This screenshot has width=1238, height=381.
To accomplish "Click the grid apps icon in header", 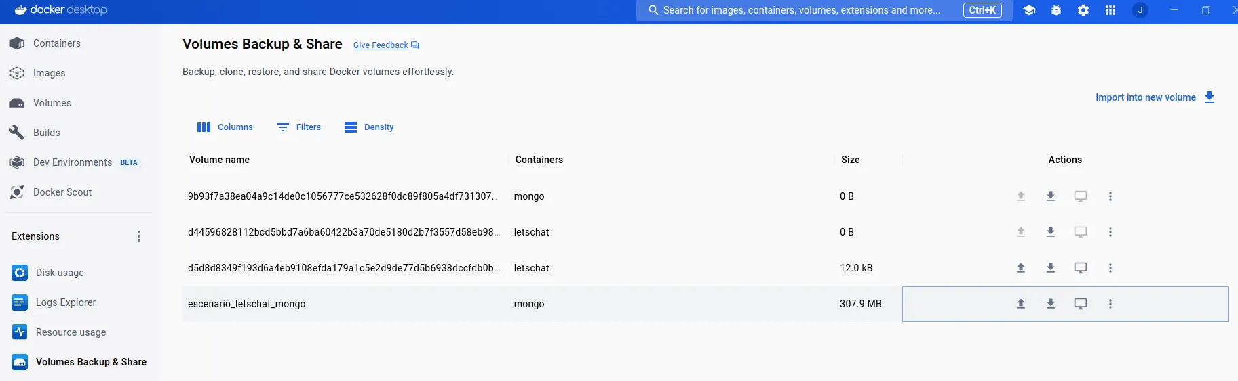I will (x=1110, y=10).
